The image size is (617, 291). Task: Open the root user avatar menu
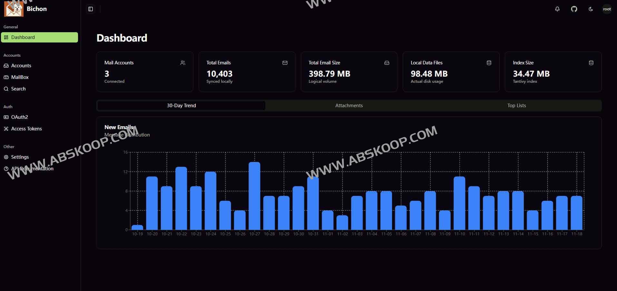607,9
